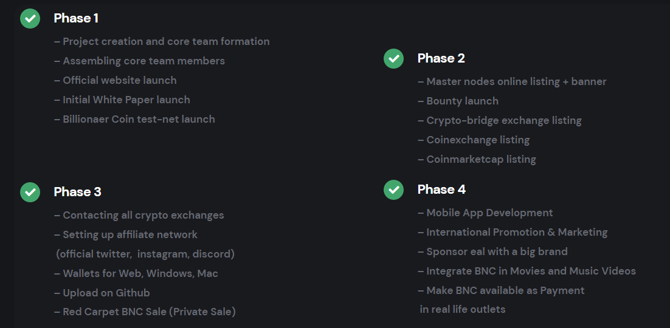Click 'Billionaer Coin test-net launch' text
670x328 pixels.
click(x=134, y=119)
